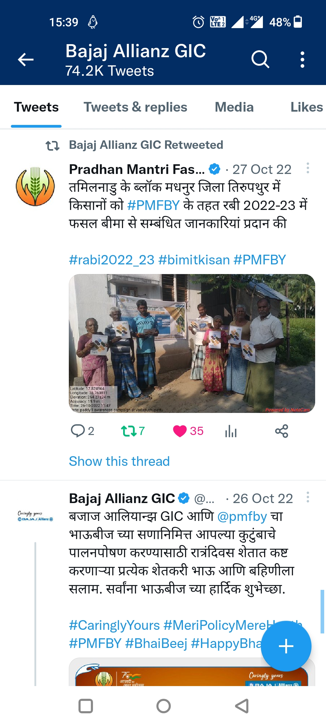Expand options for 26 Oct tweet
The width and height of the screenshot is (326, 726).
308,497
